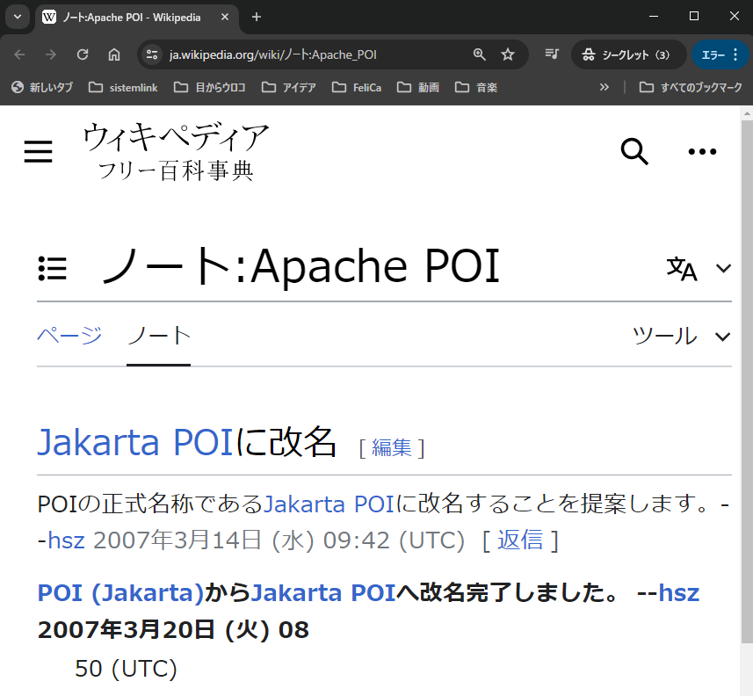The image size is (753, 696).
Task: Switch to the ページ tab
Action: (x=69, y=334)
